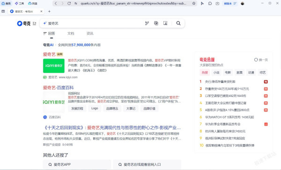The height and width of the screenshot is (170, 281).
Task: Click 换一页 to refresh hot searches
Action: [261, 60]
